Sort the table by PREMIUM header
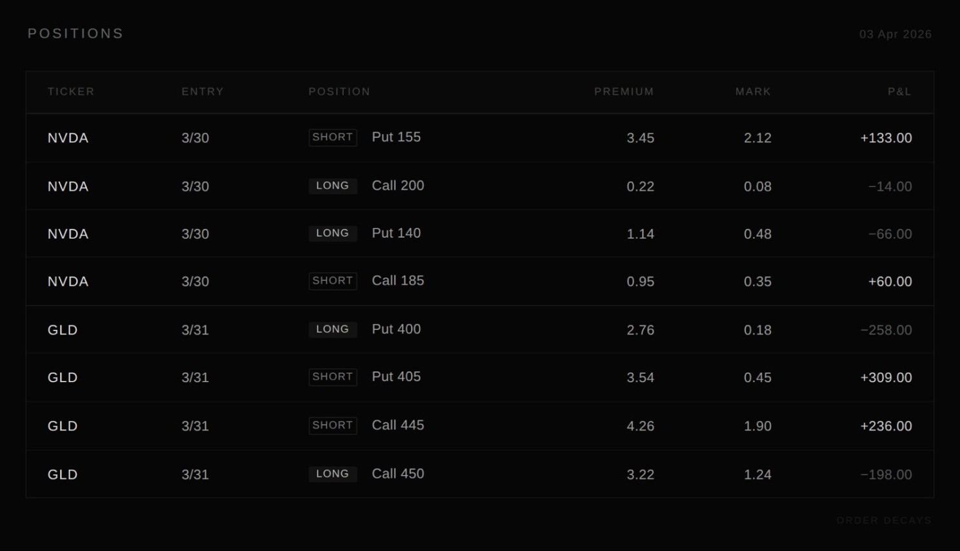 pos(624,92)
